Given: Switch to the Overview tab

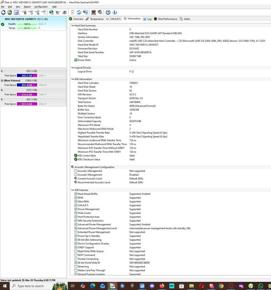Looking at the screenshot, I should 76,19.
